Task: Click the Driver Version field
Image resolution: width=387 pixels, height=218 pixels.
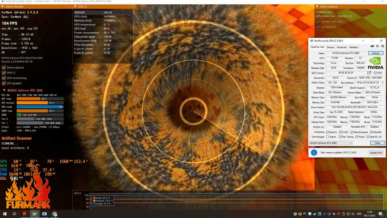Action: (x=354, y=107)
